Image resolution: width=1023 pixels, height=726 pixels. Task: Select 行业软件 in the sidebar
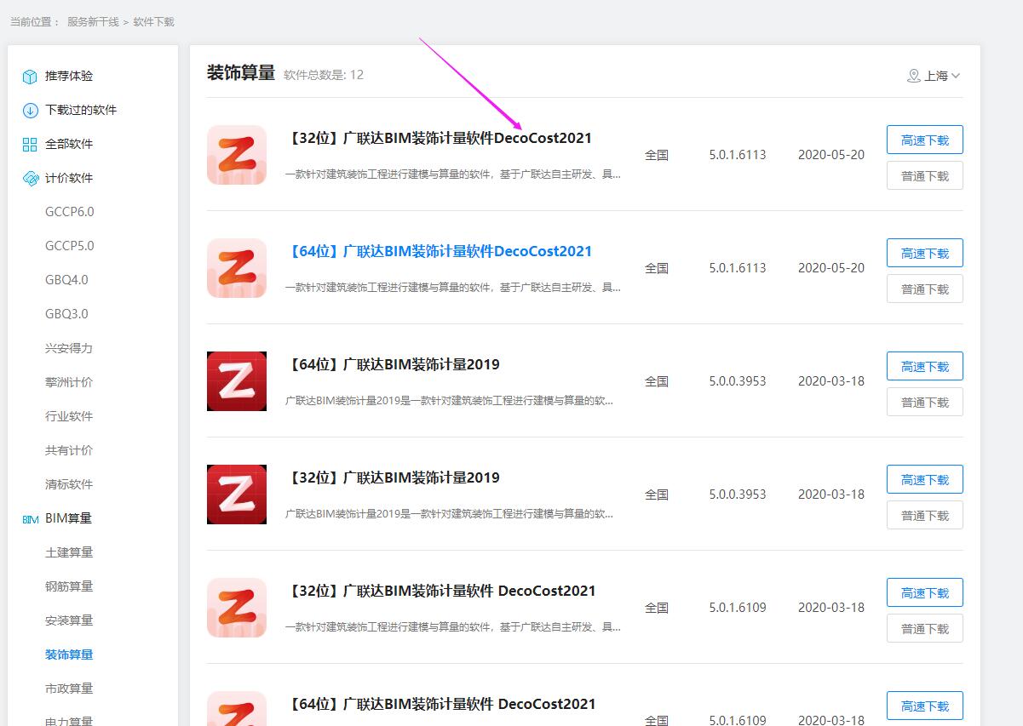tap(69, 416)
